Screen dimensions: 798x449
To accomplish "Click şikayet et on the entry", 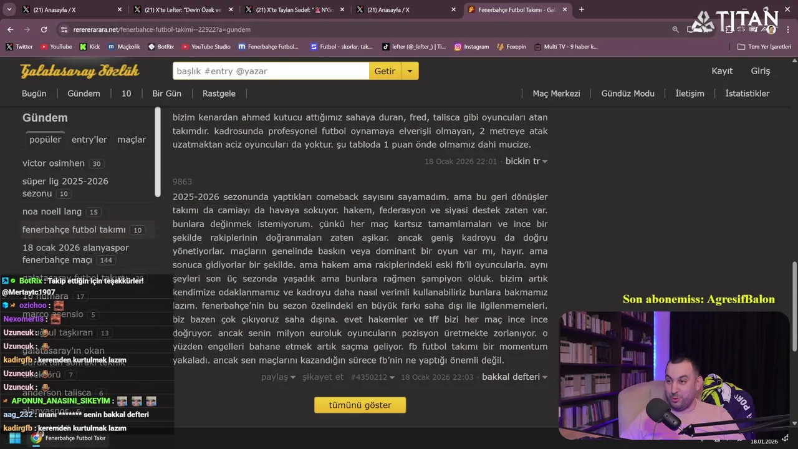I will [x=323, y=377].
